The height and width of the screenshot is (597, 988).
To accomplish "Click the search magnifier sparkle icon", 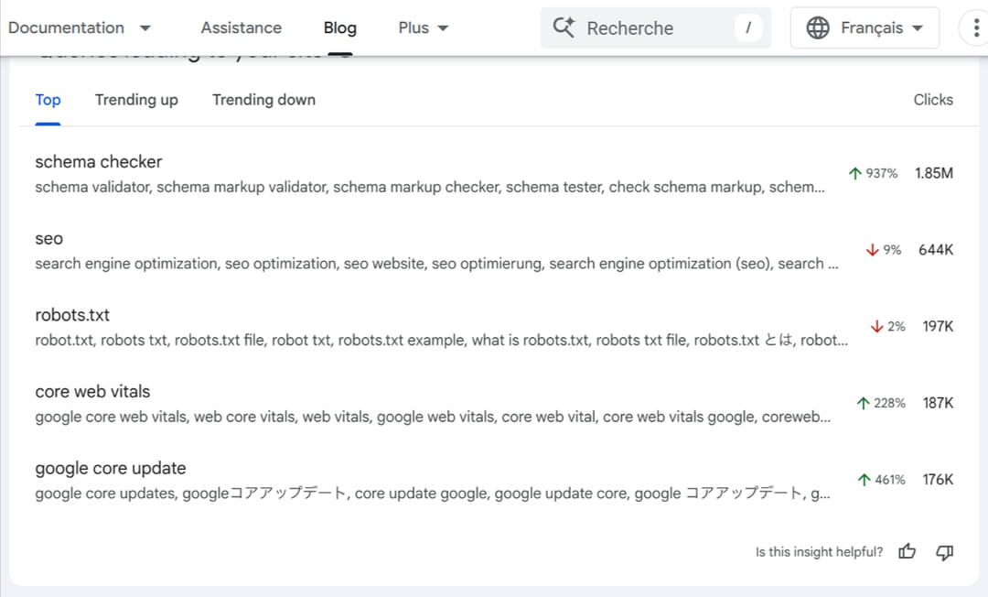I will tap(564, 27).
